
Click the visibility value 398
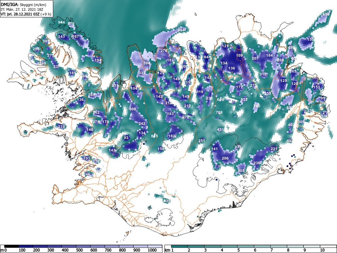click(x=42, y=63)
